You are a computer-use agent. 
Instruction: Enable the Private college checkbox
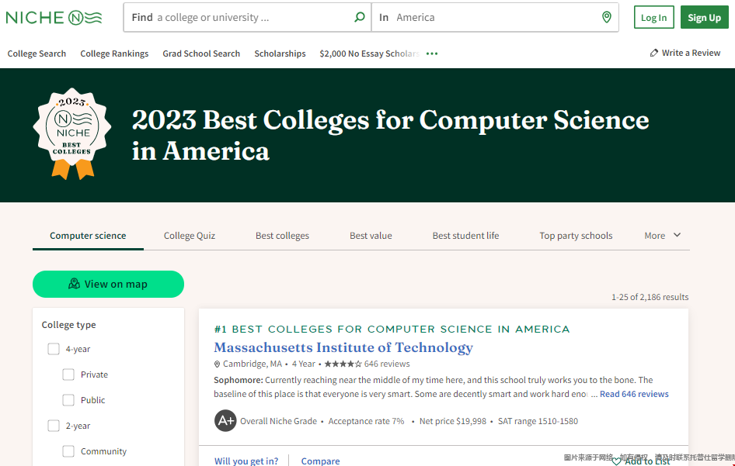click(x=68, y=375)
